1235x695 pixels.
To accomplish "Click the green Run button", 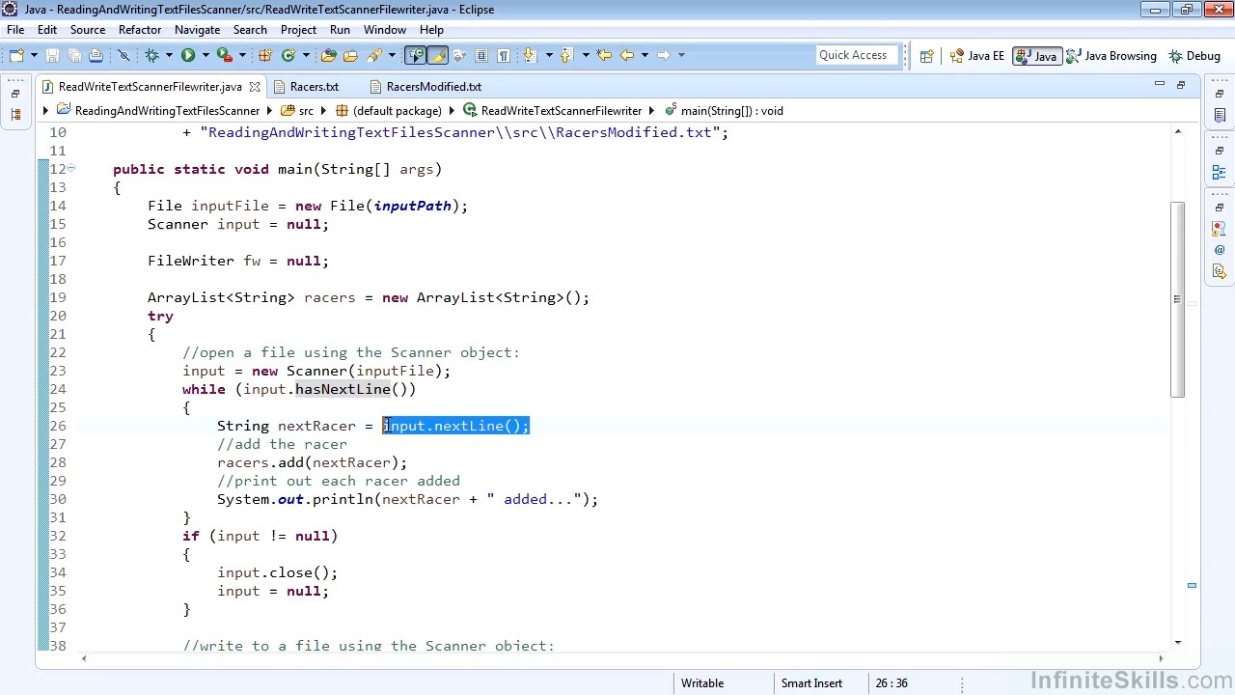I will [188, 55].
